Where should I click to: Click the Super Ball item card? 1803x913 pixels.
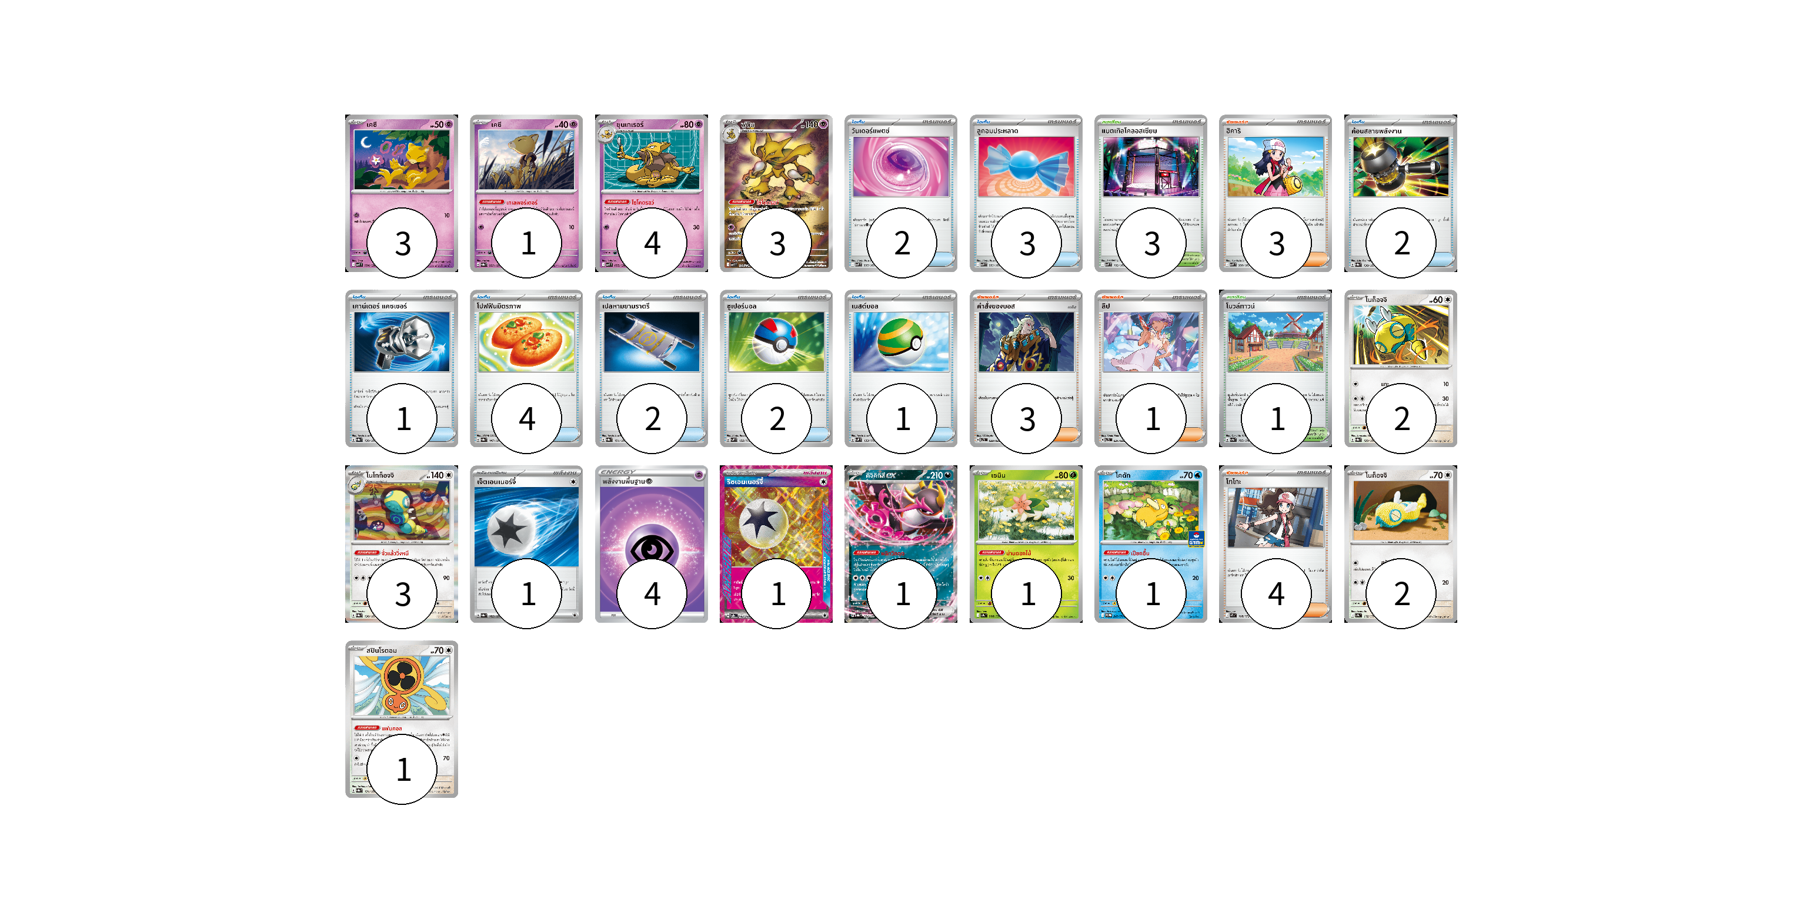776,368
